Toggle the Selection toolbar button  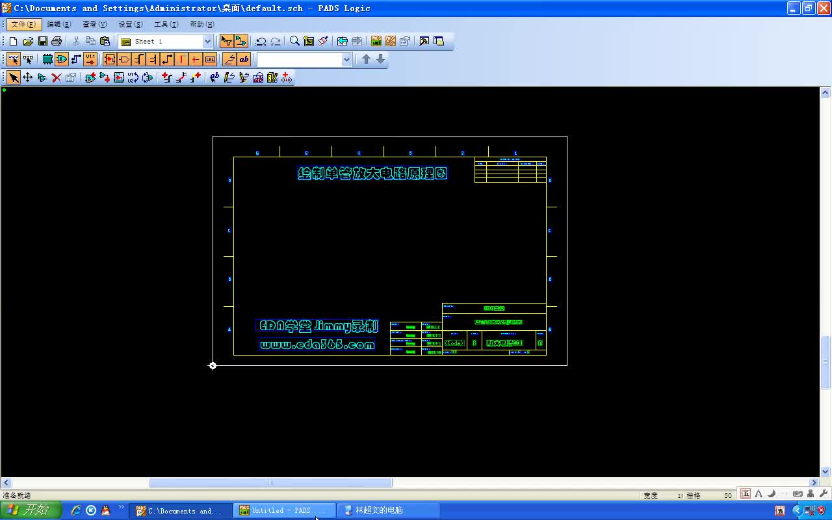point(226,41)
